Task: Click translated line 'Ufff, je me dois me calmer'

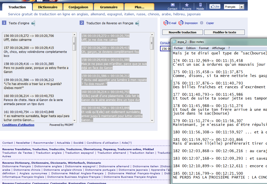Action: coord(99,40)
